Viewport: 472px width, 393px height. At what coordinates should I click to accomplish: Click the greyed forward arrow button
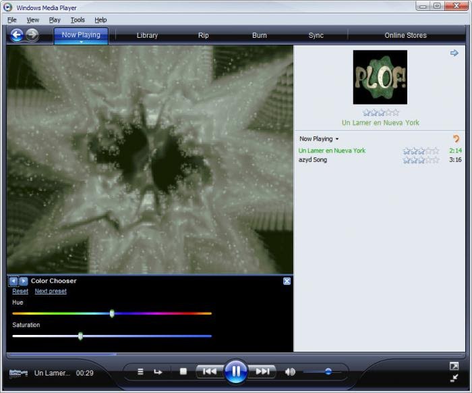pos(32,34)
